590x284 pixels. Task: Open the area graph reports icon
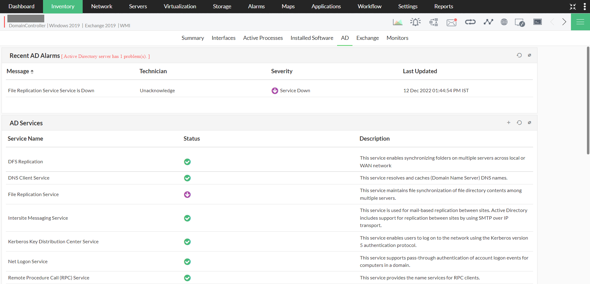pyautogui.click(x=397, y=22)
